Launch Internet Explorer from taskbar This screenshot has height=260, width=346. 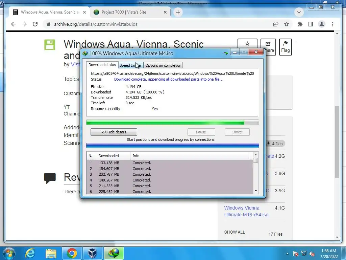point(30,253)
